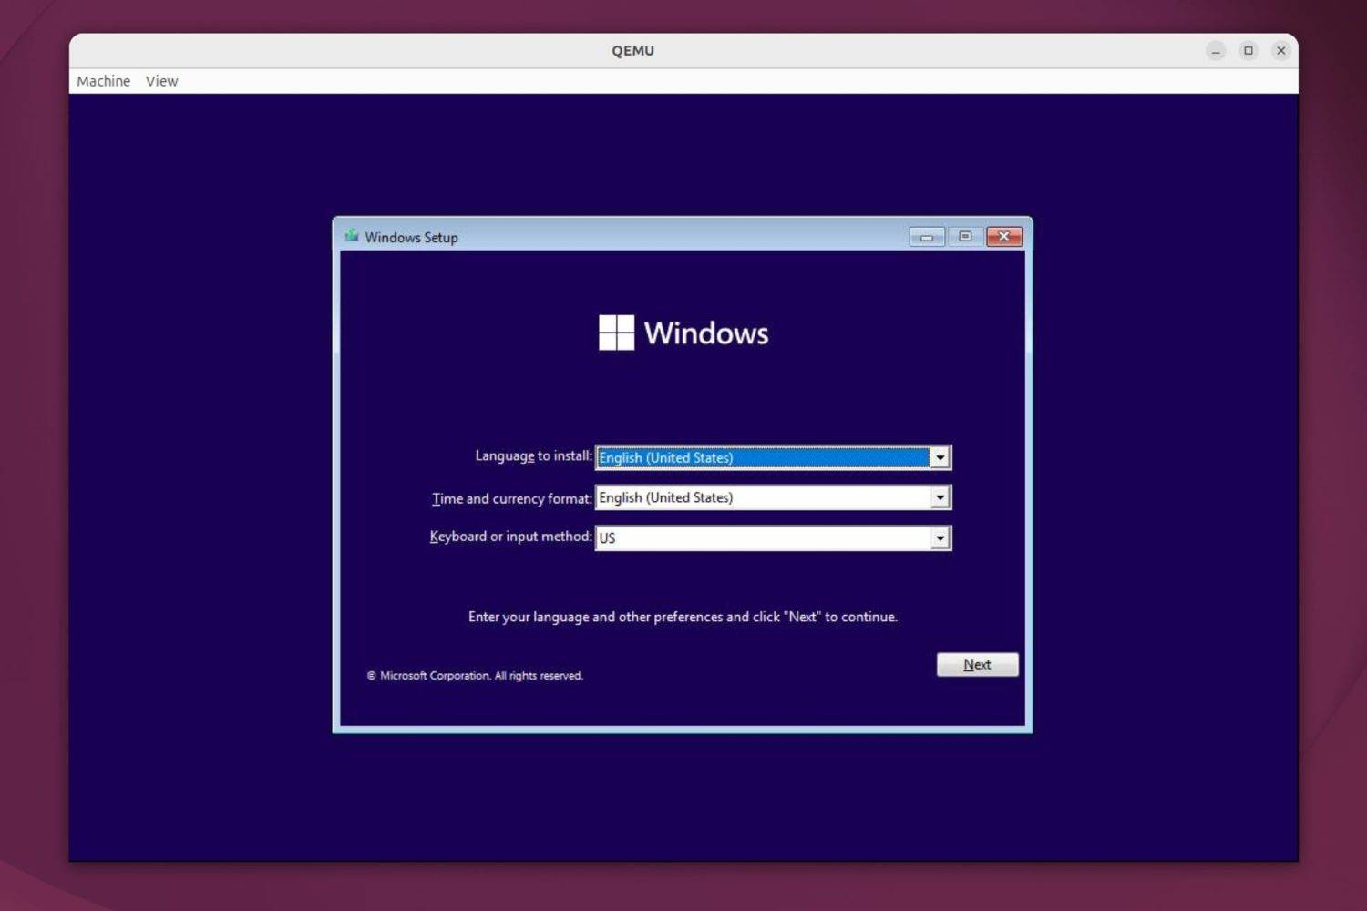Viewport: 1367px width, 911px height.
Task: Click the 'Enter your language and other preferences' instruction
Action: pyautogui.click(x=683, y=617)
